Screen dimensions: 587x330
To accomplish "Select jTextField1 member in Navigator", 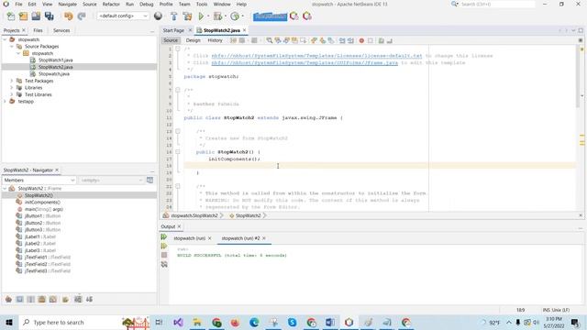I will point(47,258).
